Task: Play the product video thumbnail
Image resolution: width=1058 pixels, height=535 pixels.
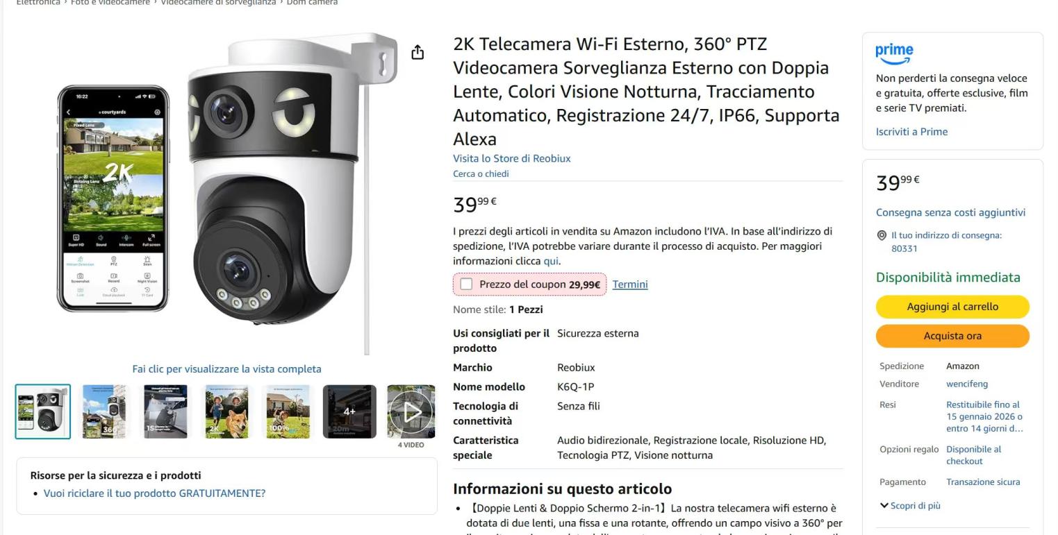Action: [x=411, y=412]
